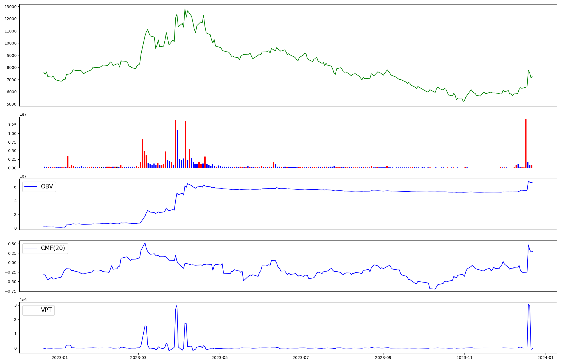Image resolution: width=561 pixels, height=364 pixels.
Task: Click the 2023-03 x-axis date label
Action: point(139,358)
